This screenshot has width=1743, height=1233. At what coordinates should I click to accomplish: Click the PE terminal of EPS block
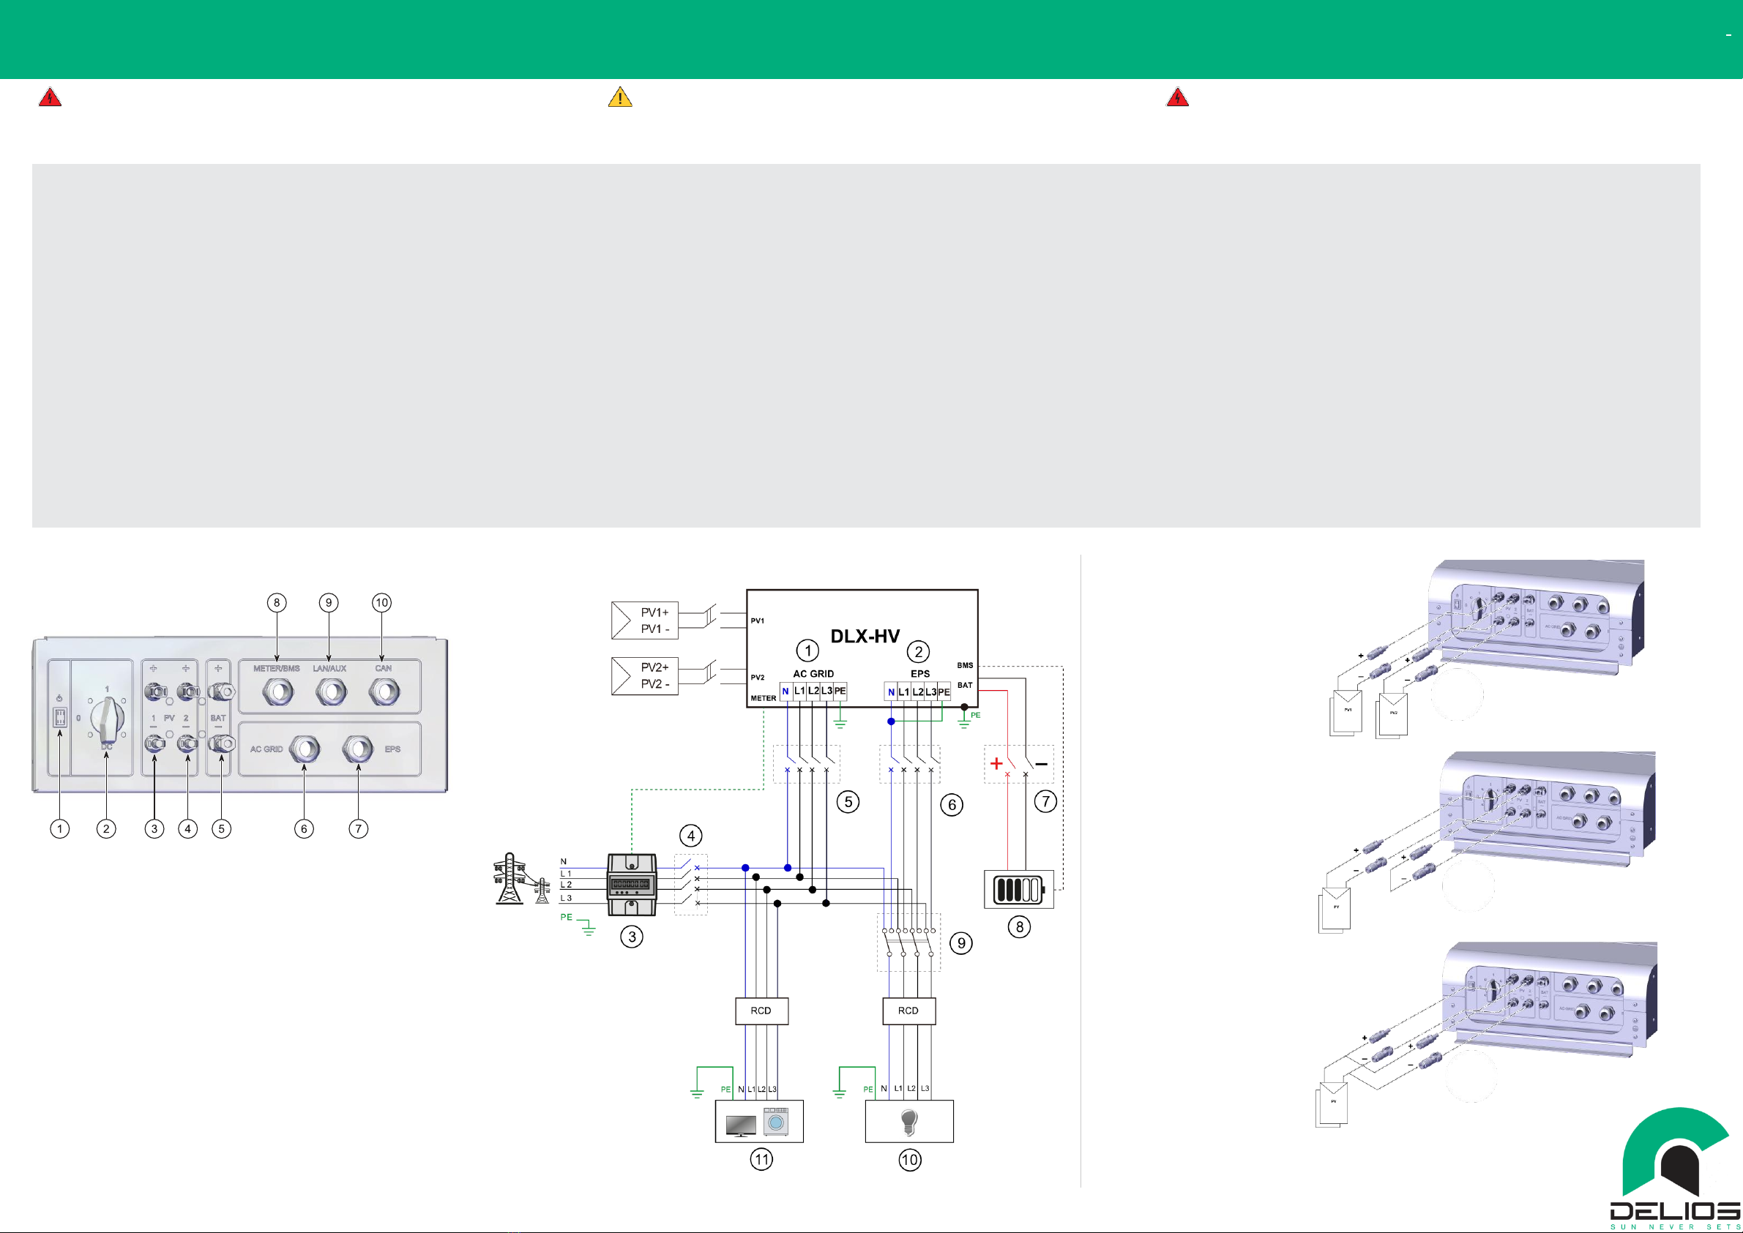pyautogui.click(x=944, y=692)
